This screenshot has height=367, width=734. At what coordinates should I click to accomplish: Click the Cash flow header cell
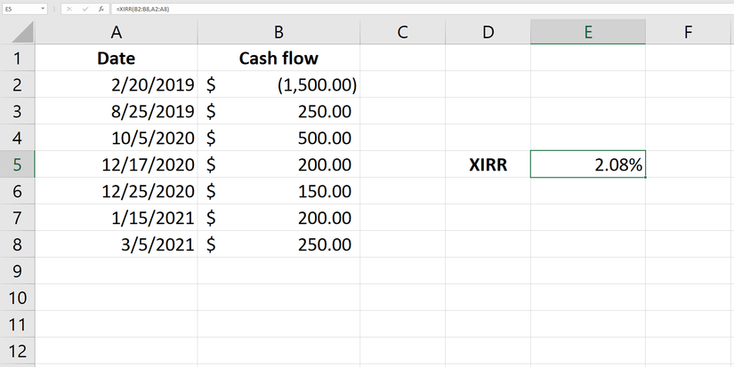pos(278,58)
